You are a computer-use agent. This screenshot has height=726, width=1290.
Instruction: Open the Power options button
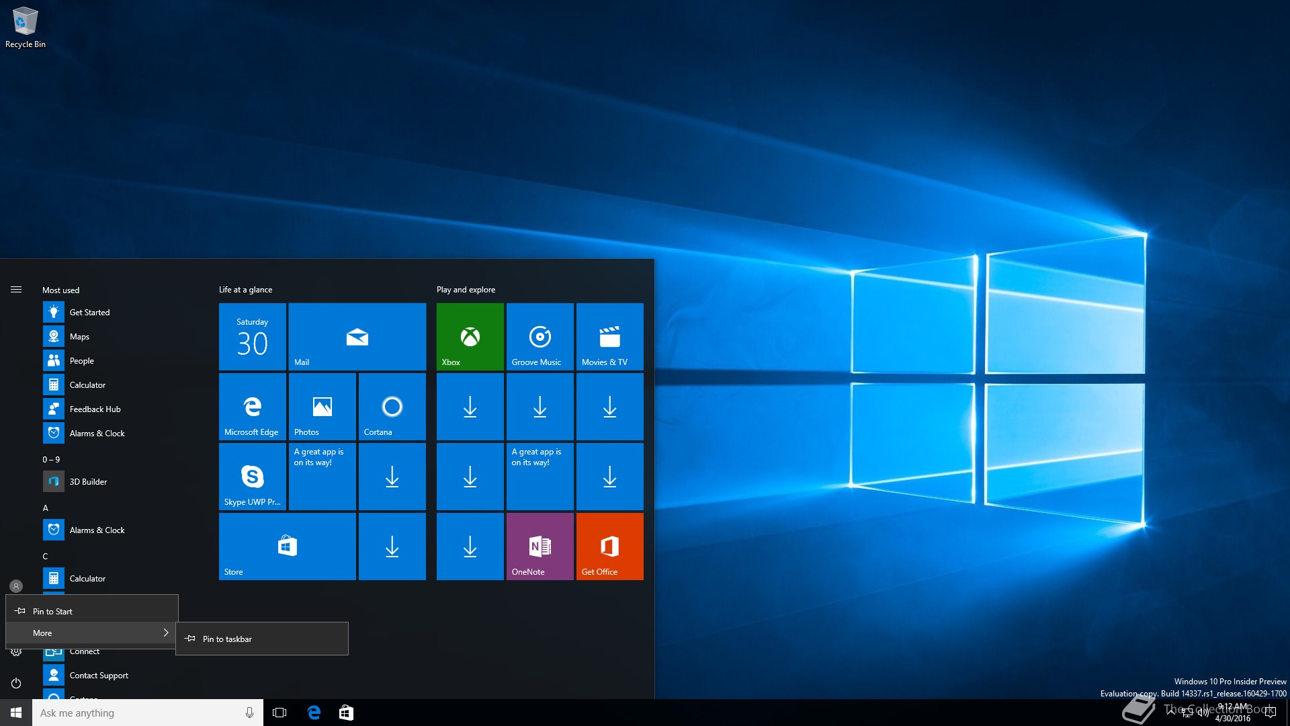click(16, 683)
